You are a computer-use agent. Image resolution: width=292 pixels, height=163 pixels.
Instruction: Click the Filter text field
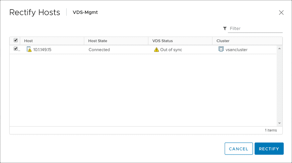coord(255,29)
